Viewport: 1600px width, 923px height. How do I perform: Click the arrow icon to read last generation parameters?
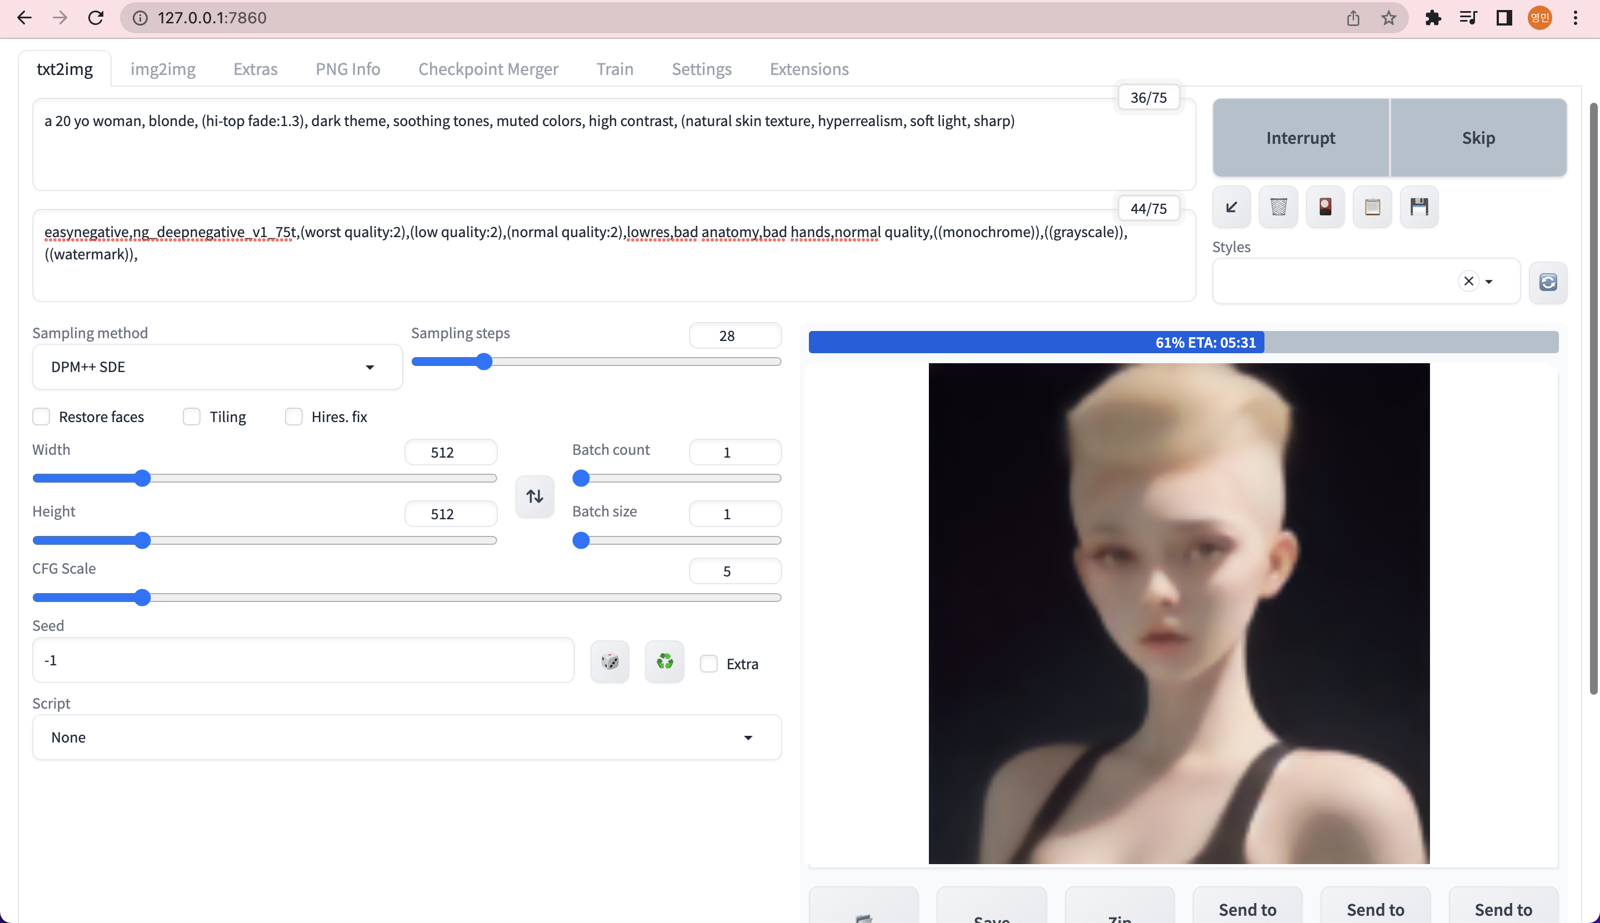tap(1231, 207)
